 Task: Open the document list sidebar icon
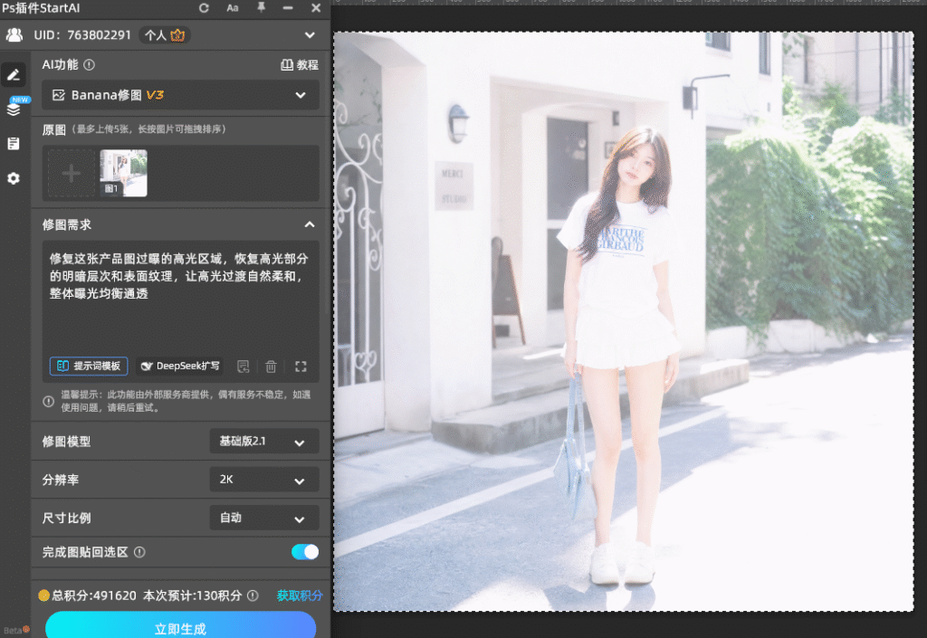[14, 144]
